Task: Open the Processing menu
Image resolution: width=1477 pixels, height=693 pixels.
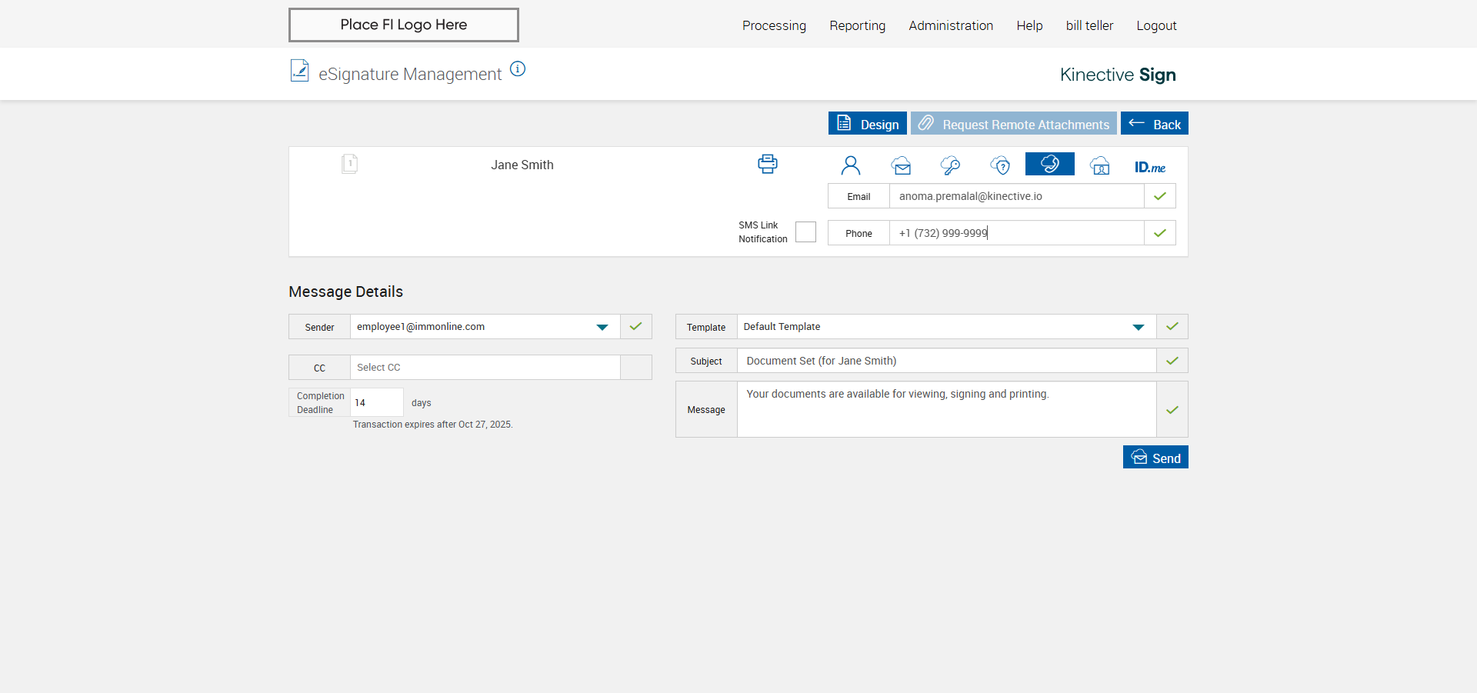Action: 774,25
